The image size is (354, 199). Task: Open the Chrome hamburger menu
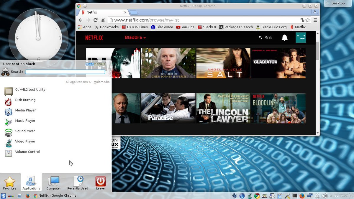pos(315,20)
